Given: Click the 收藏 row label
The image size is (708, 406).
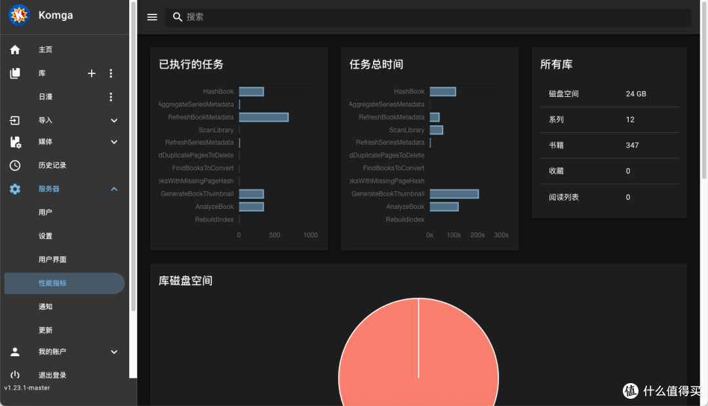Looking at the screenshot, I should (557, 171).
